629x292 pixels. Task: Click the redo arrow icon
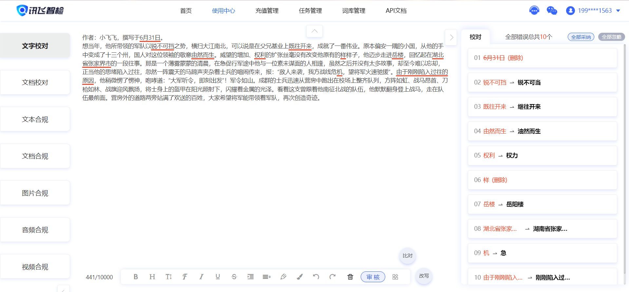pyautogui.click(x=333, y=277)
